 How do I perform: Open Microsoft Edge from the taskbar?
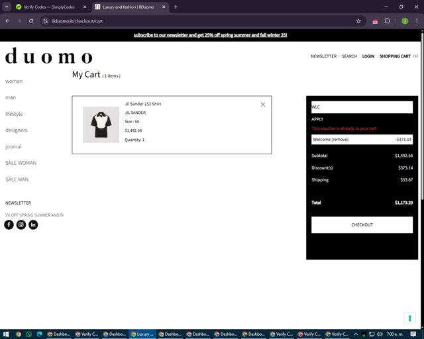40,334
